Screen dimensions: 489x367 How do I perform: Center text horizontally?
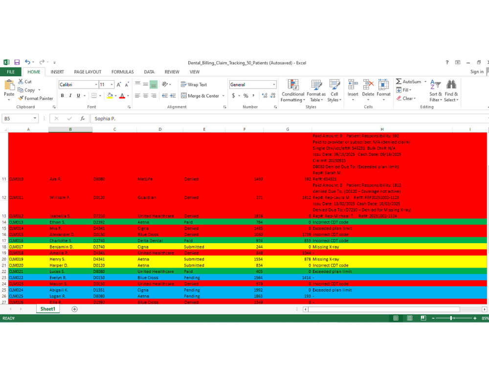tap(146, 95)
